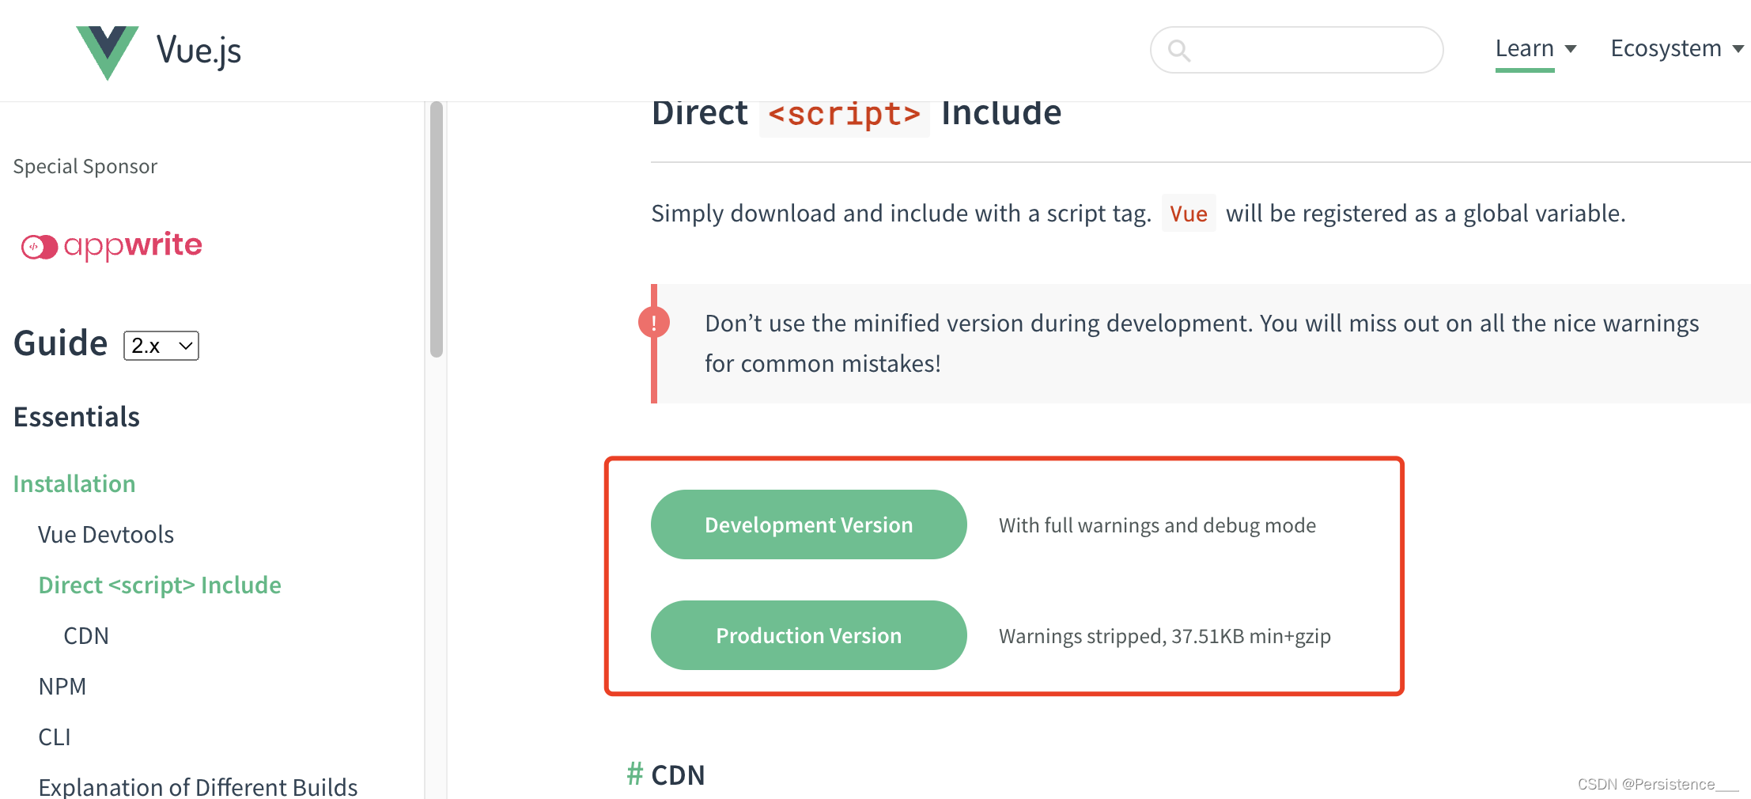This screenshot has height=799, width=1751.
Task: Click the CDN section heading
Action: (678, 774)
